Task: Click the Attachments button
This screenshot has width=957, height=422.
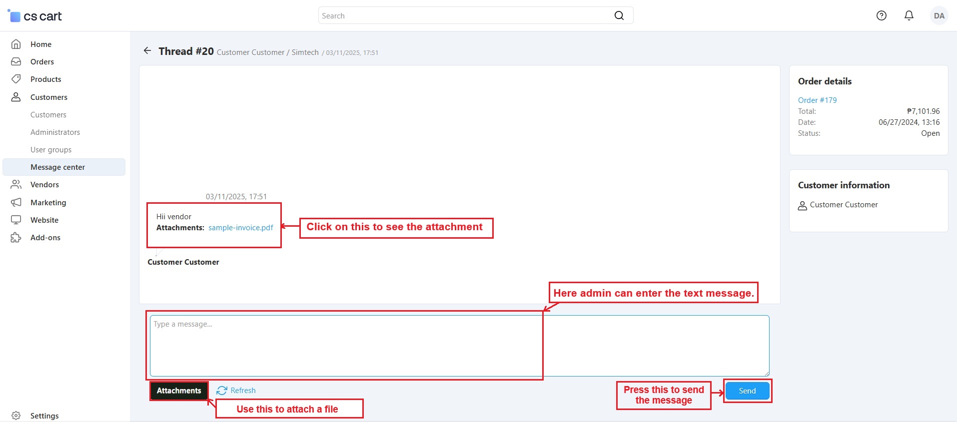Action: (x=179, y=391)
